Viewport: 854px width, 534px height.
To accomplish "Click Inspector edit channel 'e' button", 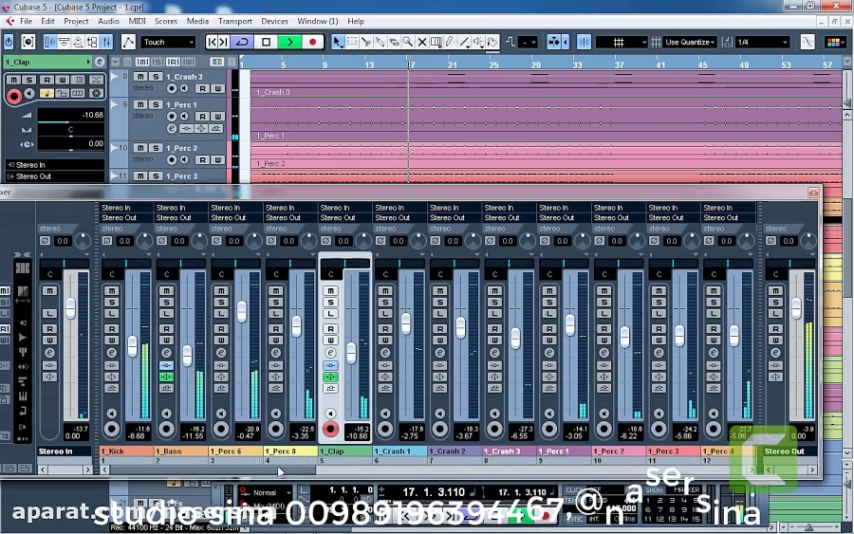I will [99, 62].
